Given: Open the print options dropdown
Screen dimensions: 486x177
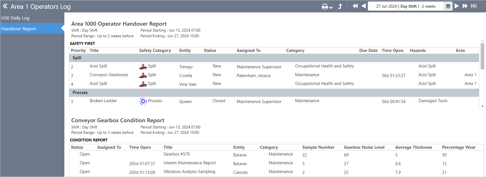Looking at the screenshot, I should pyautogui.click(x=327, y=6).
